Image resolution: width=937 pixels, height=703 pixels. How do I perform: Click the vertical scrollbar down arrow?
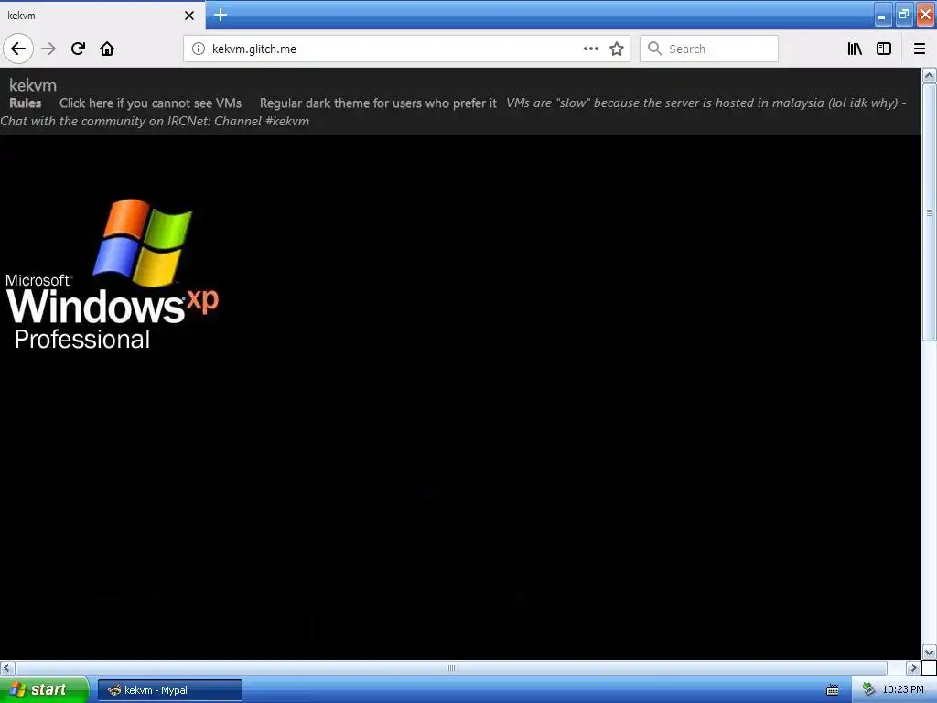(x=930, y=652)
